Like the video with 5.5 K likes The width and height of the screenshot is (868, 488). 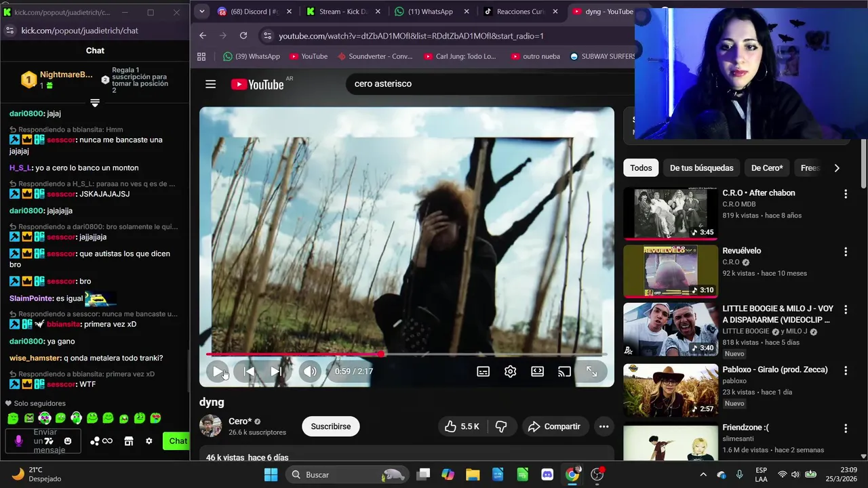pyautogui.click(x=462, y=426)
